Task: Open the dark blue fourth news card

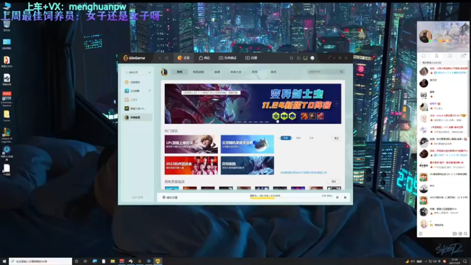Action: tap(247, 165)
